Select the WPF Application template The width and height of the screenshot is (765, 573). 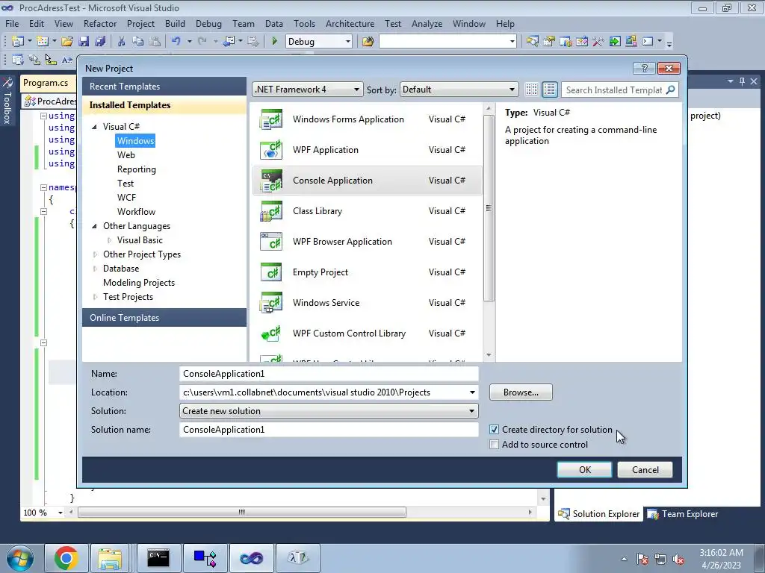tap(367, 150)
